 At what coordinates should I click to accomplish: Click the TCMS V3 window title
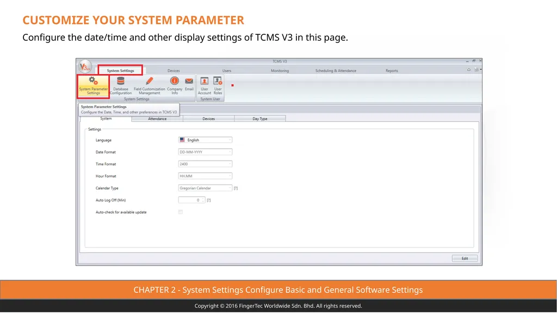click(x=280, y=62)
